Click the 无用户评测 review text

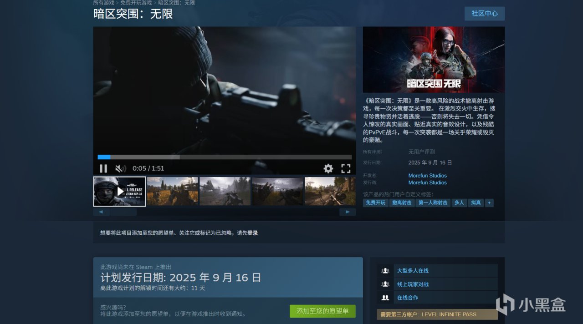422,152
